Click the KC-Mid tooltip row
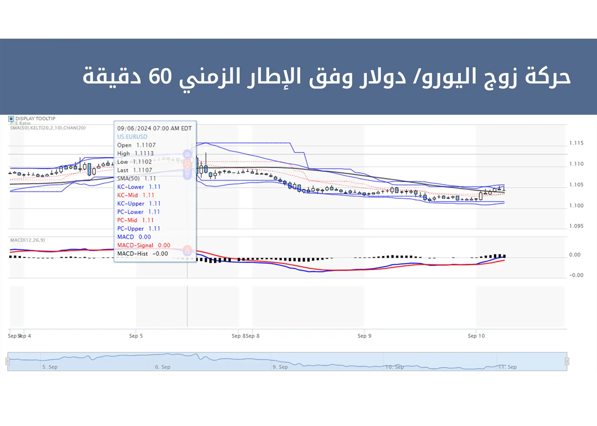Viewport: 597px width, 426px height. click(136, 195)
